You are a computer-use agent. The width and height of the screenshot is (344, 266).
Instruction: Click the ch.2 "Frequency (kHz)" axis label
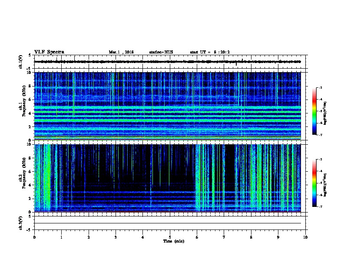point(24,173)
